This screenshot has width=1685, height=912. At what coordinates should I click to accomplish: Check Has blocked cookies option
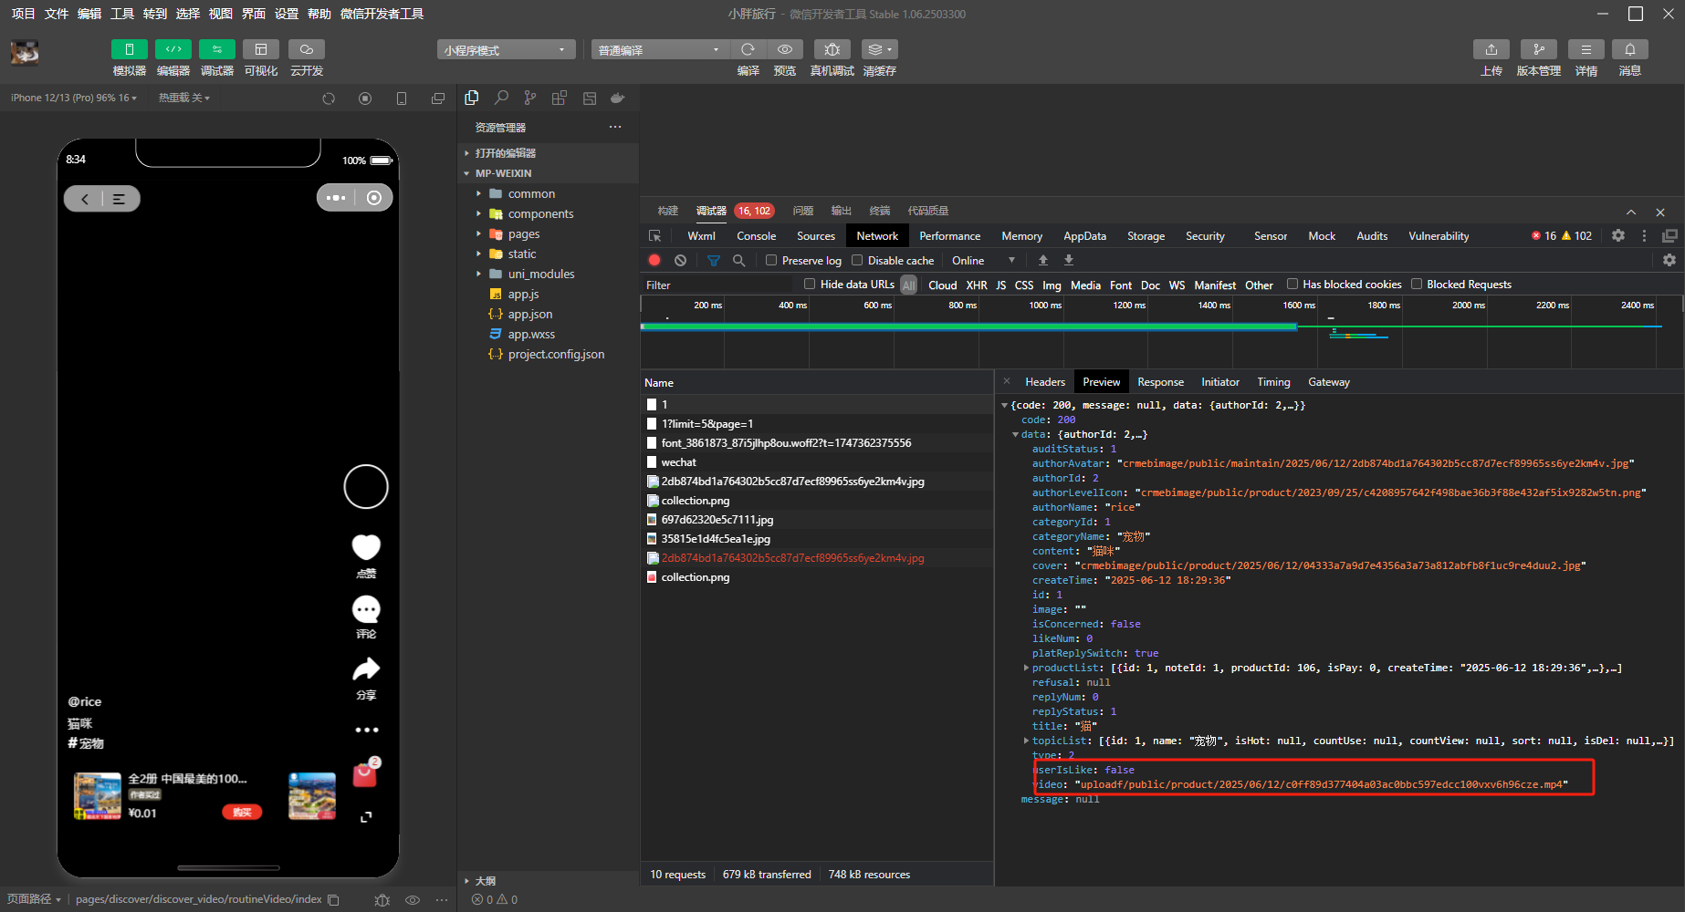point(1293,284)
